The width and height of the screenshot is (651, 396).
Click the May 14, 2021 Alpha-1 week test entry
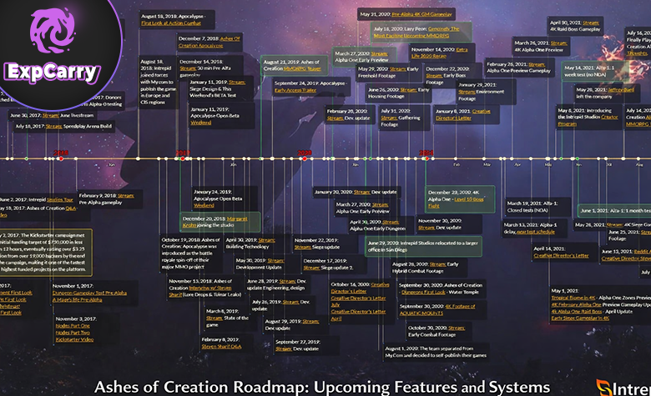click(594, 72)
